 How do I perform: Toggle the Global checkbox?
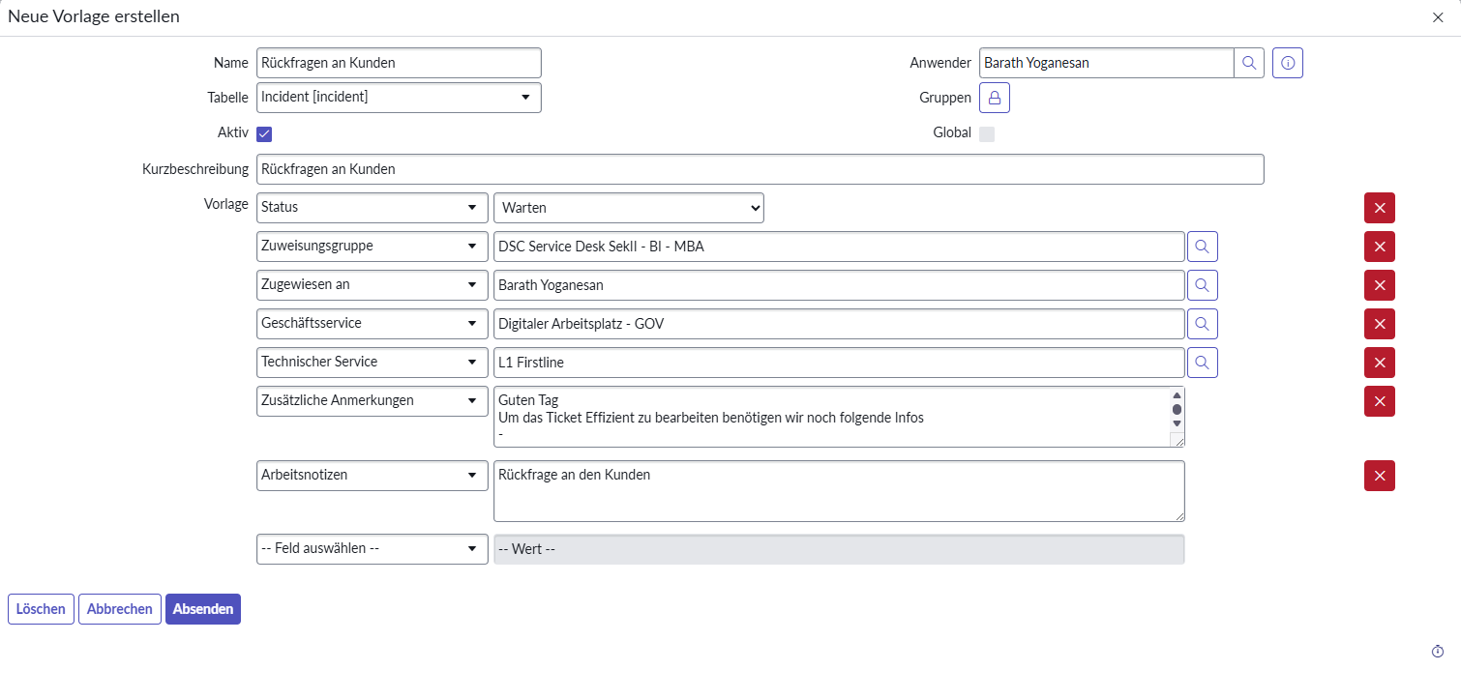click(x=987, y=134)
